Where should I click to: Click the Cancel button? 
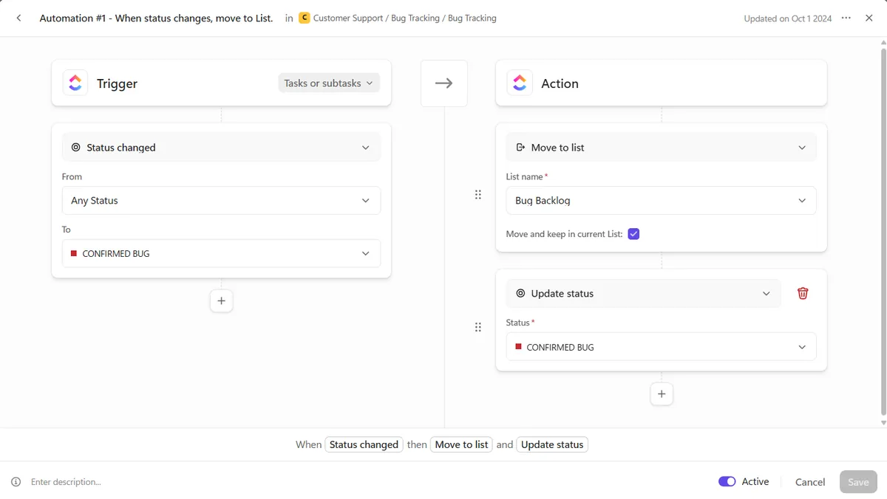coord(810,482)
